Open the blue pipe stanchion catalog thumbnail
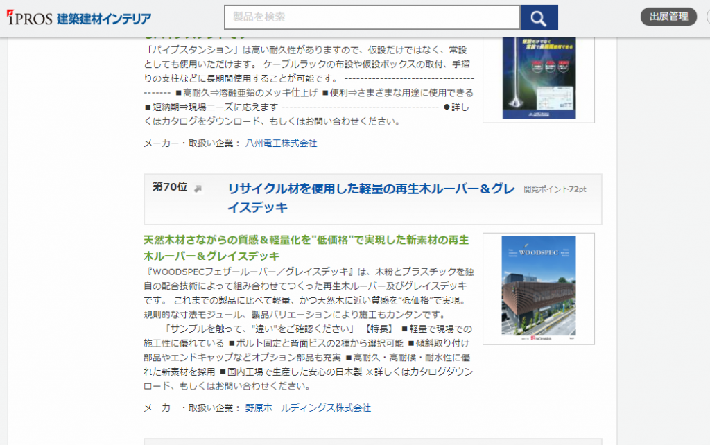710x445 pixels. pos(538,76)
